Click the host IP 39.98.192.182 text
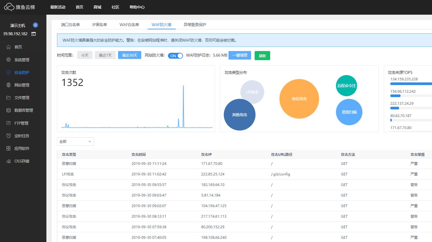The image size is (432, 242). (x=15, y=34)
